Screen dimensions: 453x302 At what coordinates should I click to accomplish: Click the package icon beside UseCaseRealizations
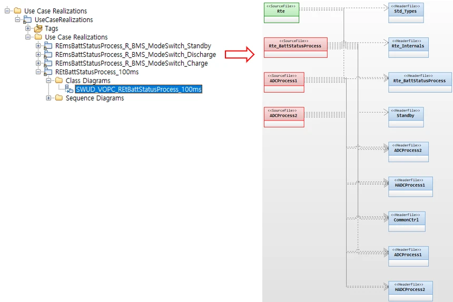[28, 20]
